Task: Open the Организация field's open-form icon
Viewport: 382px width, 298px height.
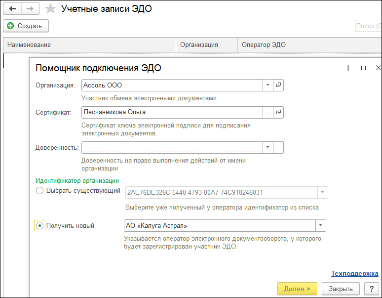Action: click(278, 85)
